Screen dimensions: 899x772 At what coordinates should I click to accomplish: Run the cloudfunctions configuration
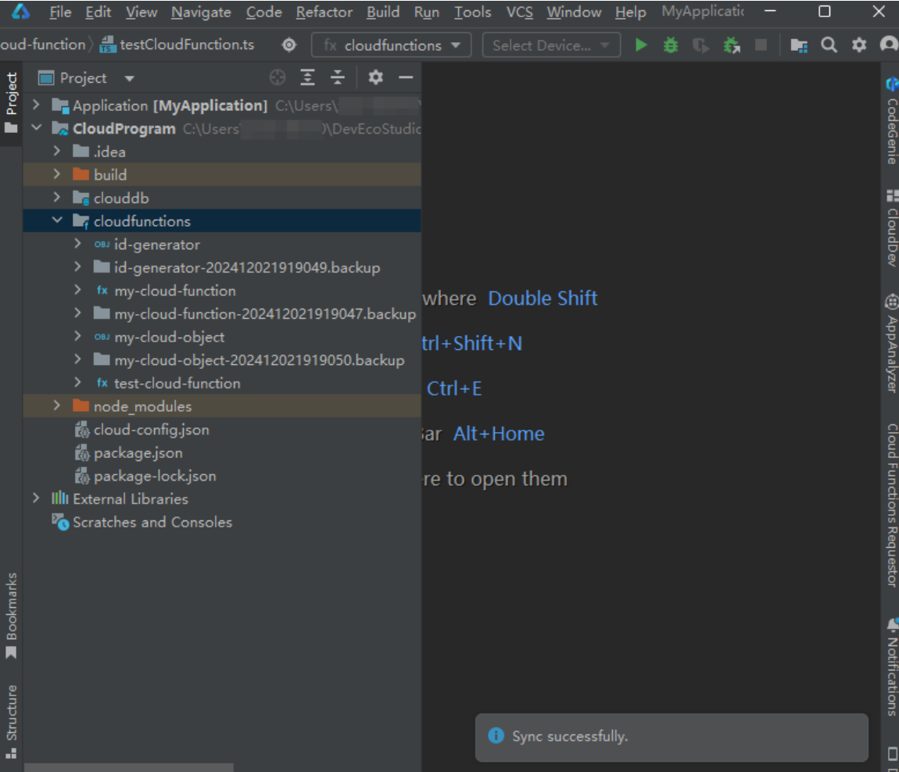click(641, 45)
